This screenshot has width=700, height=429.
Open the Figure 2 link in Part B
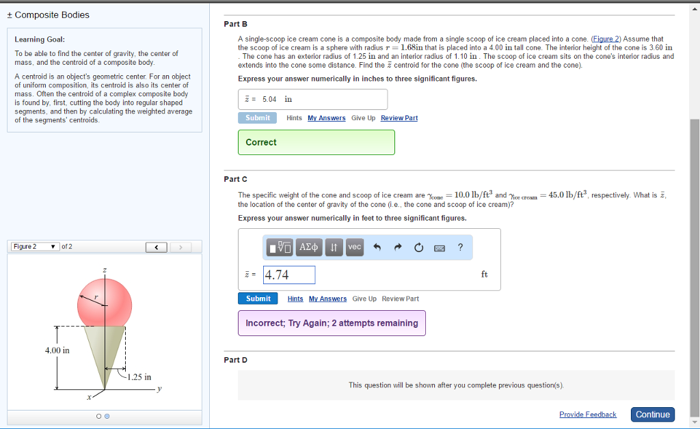coord(604,39)
